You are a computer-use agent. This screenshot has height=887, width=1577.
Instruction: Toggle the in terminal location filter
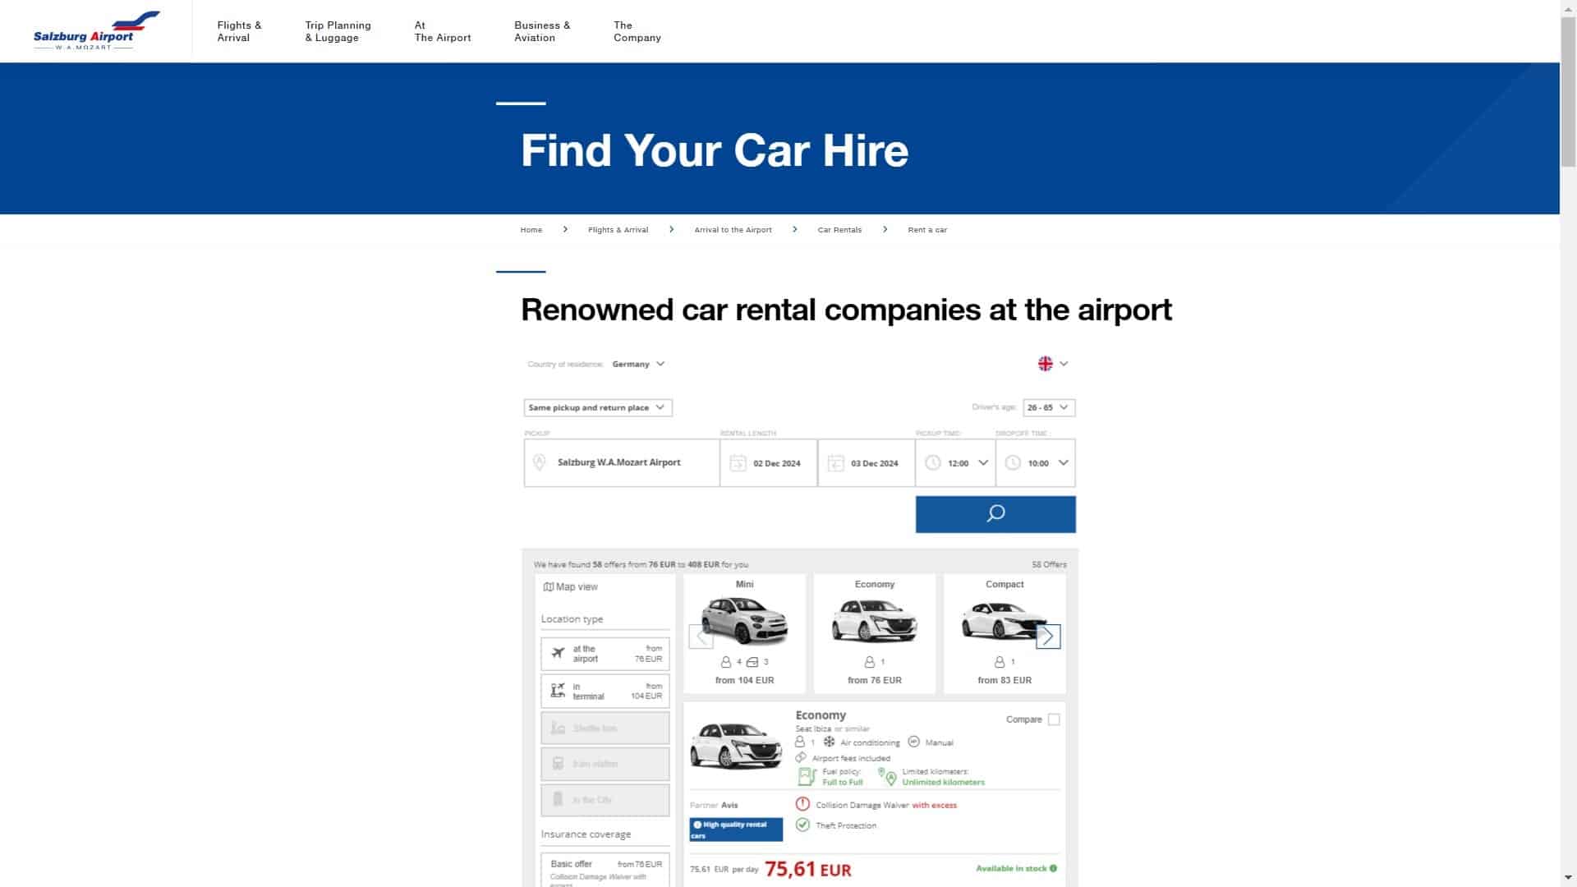coord(605,692)
